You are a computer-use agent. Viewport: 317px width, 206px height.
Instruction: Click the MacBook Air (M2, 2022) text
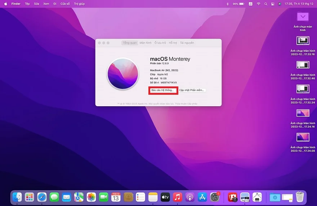click(x=164, y=70)
